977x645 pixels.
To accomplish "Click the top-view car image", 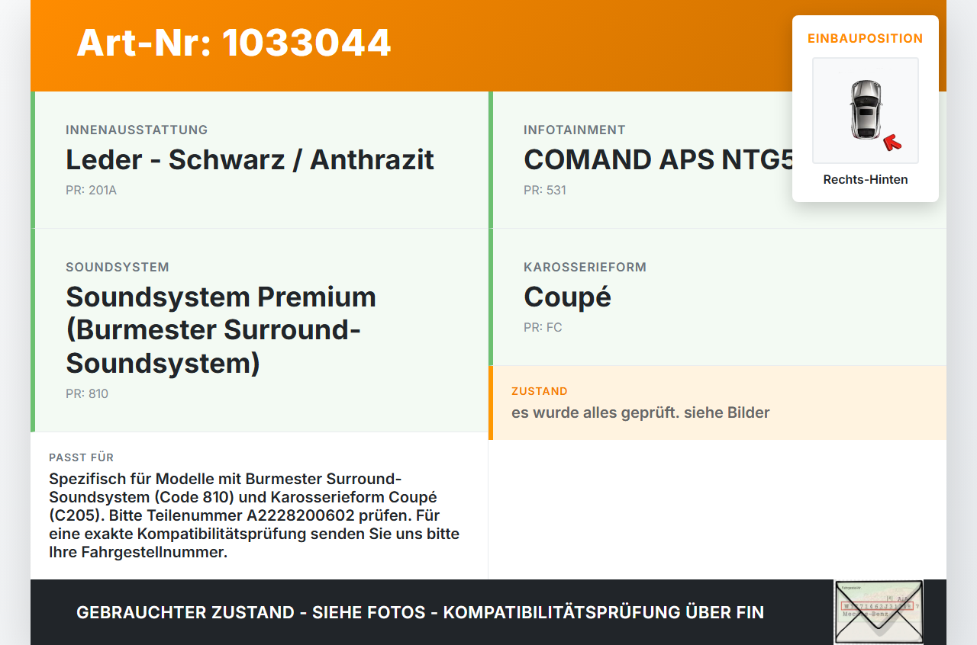I will coord(865,111).
